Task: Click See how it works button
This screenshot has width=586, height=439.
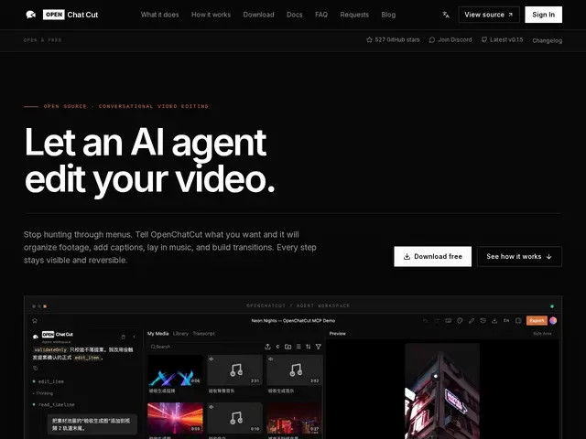Action: coord(519,256)
